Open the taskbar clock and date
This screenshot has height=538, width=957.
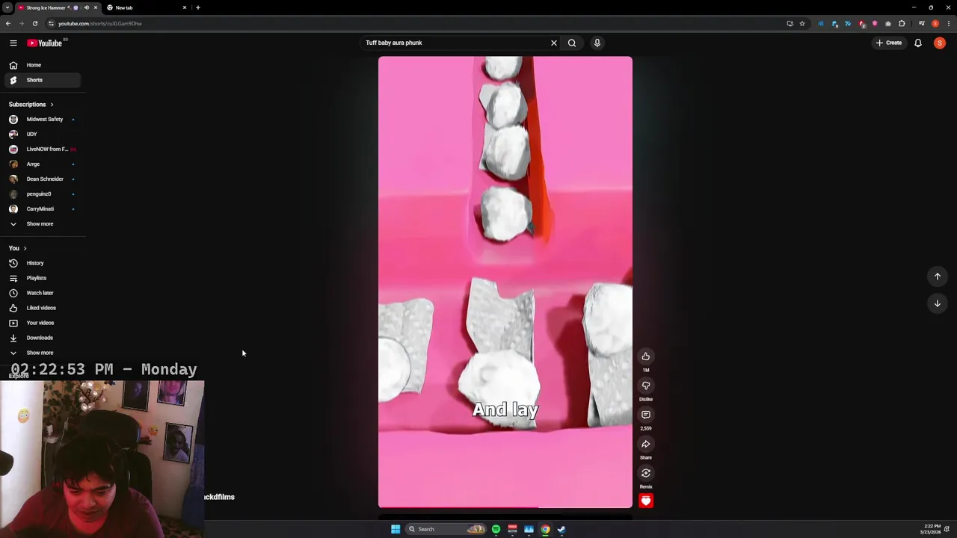coord(932,529)
